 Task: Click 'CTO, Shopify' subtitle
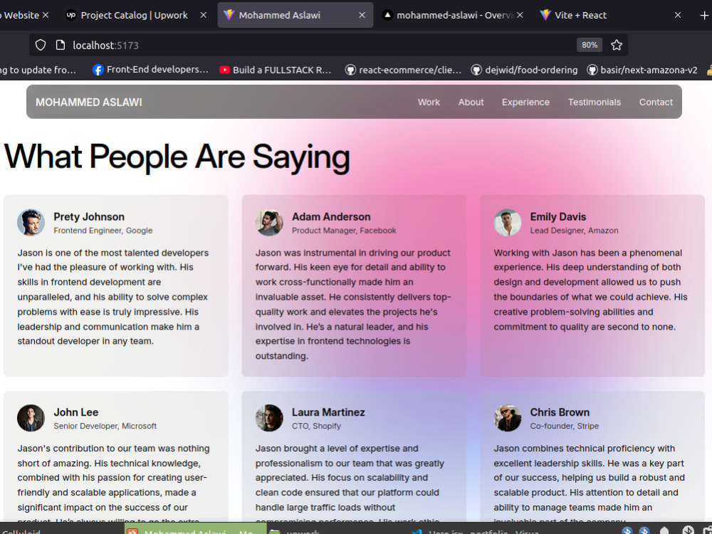[316, 426]
